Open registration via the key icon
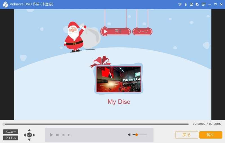The image size is (225, 143). 186,4
